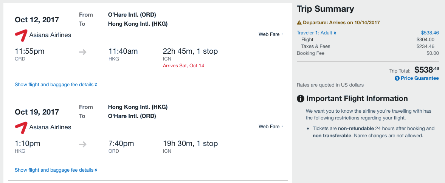Click the Asiana Airlines logo on Oct 12 flight
Image resolution: width=445 pixels, height=183 pixels.
click(x=21, y=36)
